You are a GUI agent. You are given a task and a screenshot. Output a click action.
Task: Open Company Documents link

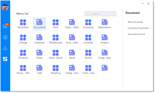pos(138,28)
